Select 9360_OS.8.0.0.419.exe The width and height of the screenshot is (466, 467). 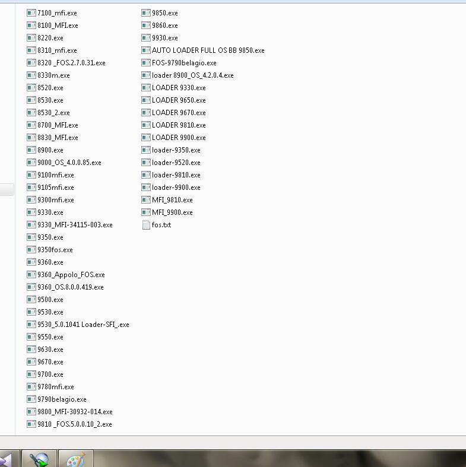[71, 287]
